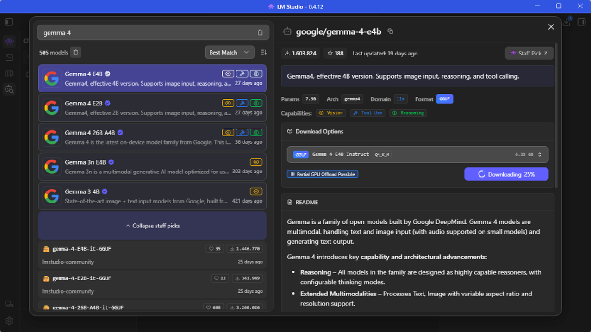Viewport: 591px width, 332px height.
Task: Click the robot icon beside google/gemma-4-e4b
Action: (287, 31)
